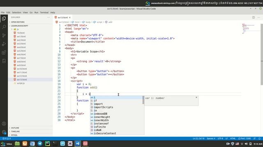The width and height of the screenshot is (263, 147).
Task: Click 'Ln 22, Col 18' in status bar
Action: 198,138
